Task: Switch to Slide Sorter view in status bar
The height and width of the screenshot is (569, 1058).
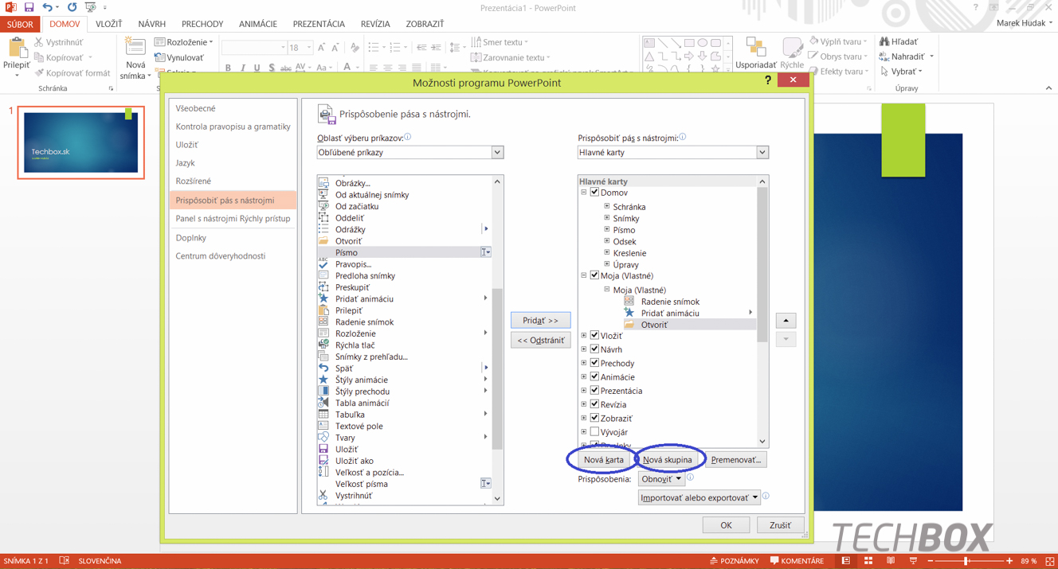Action: pyautogui.click(x=868, y=561)
